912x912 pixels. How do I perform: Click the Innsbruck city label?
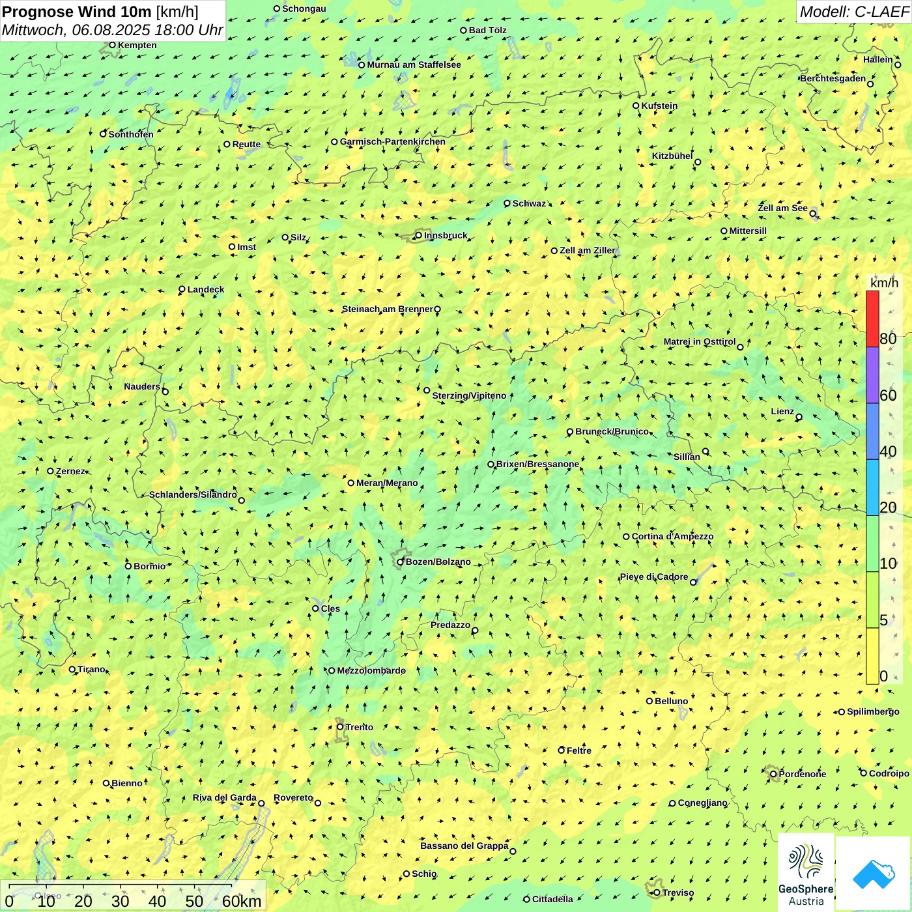[446, 235]
